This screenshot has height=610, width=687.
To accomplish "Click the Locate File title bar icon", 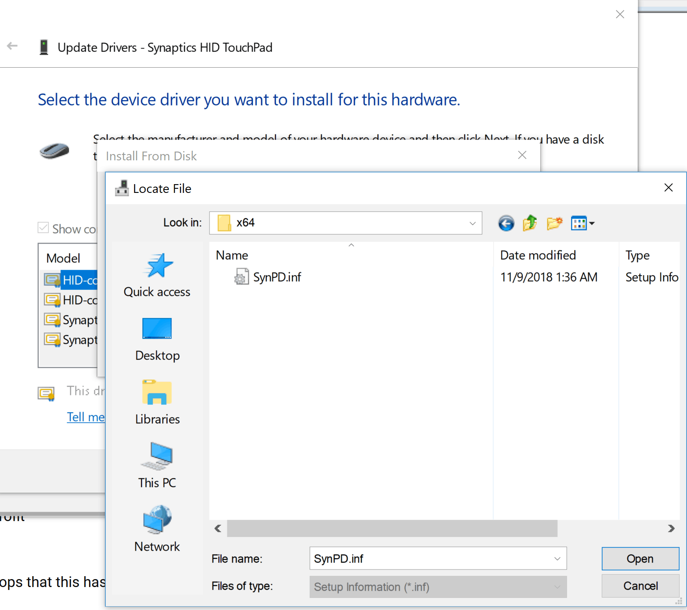I will click(x=122, y=188).
